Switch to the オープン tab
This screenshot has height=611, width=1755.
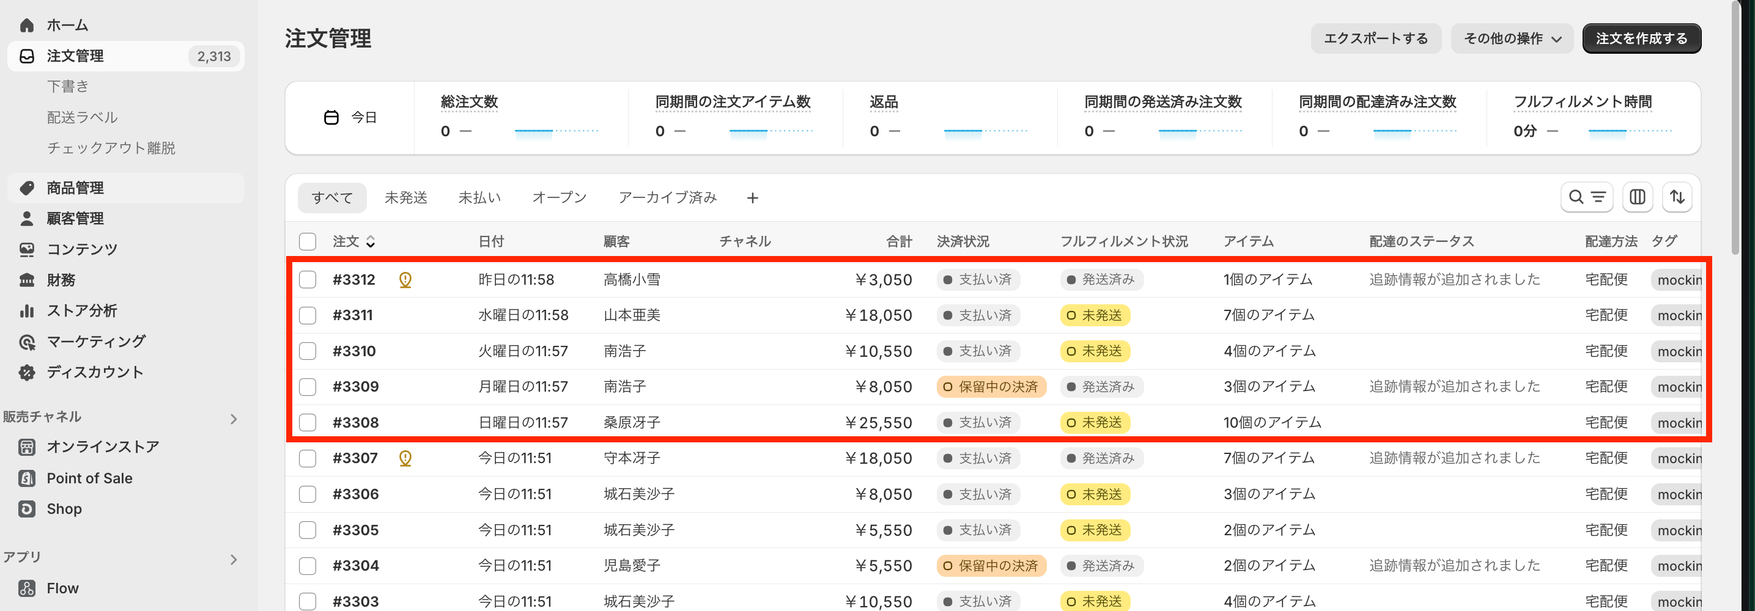click(x=560, y=198)
